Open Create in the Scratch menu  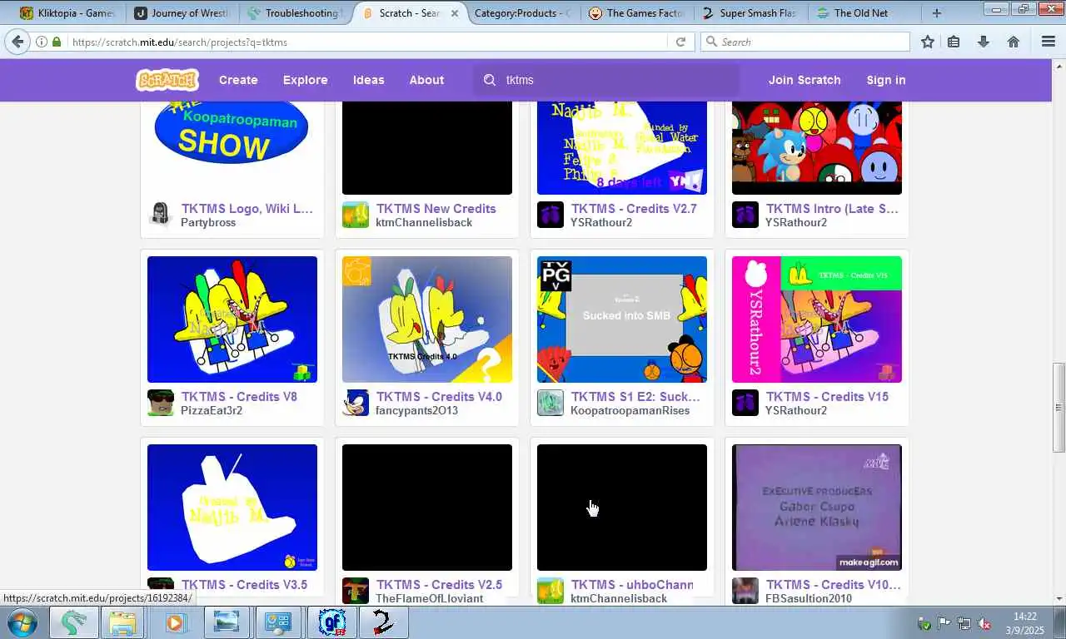(238, 80)
